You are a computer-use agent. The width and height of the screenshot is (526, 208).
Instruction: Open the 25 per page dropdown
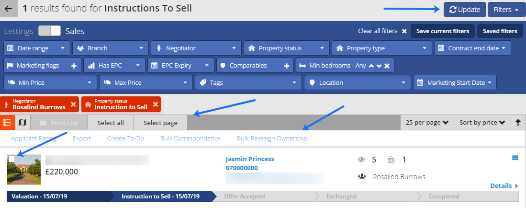pos(427,123)
